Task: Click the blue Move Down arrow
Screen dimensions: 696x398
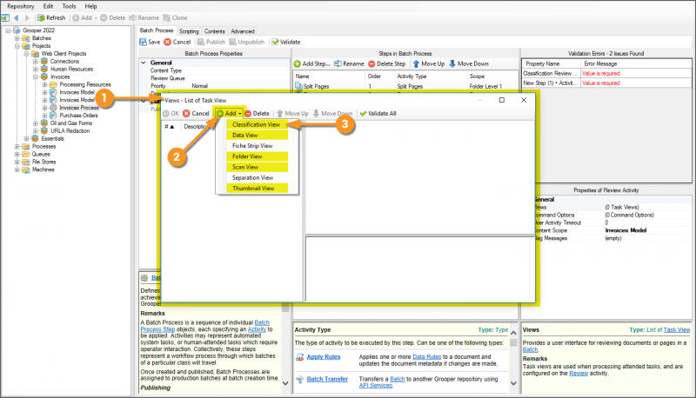Action: coord(453,63)
